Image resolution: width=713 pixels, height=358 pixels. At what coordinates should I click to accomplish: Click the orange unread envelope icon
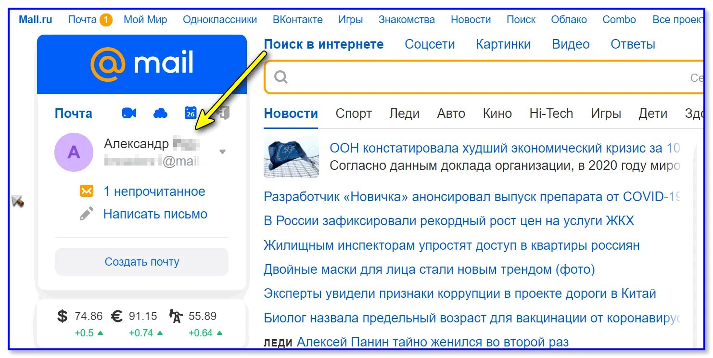click(x=87, y=191)
